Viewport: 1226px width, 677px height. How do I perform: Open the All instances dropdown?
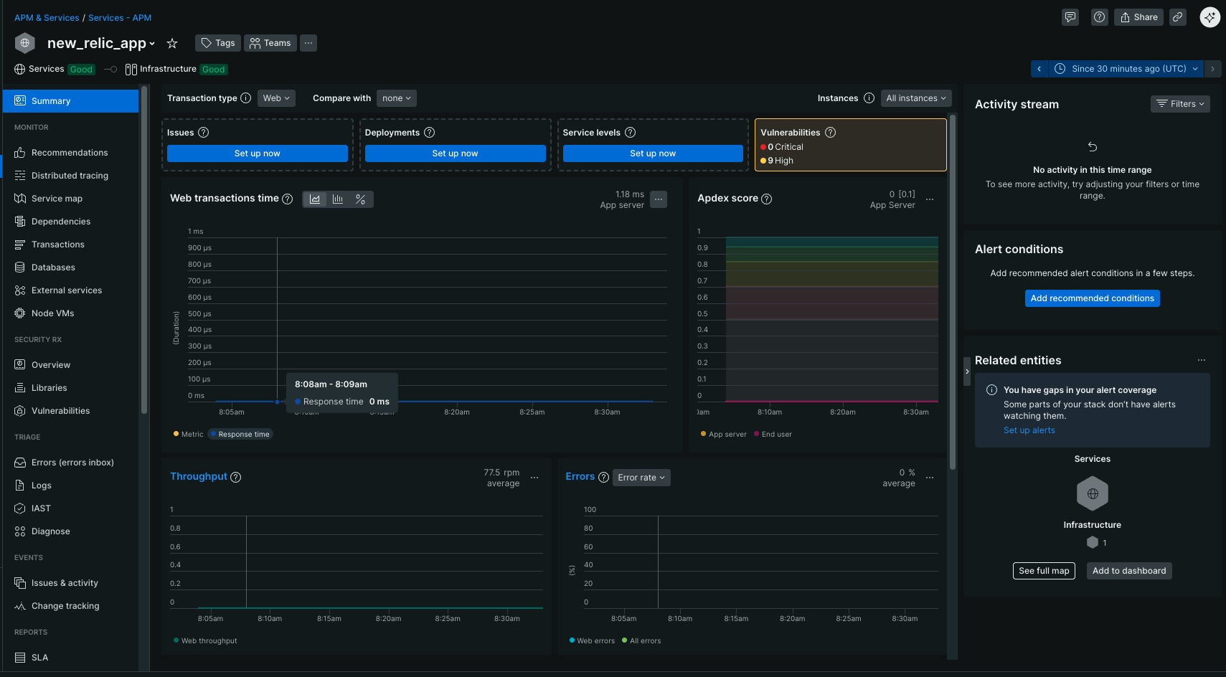click(915, 98)
